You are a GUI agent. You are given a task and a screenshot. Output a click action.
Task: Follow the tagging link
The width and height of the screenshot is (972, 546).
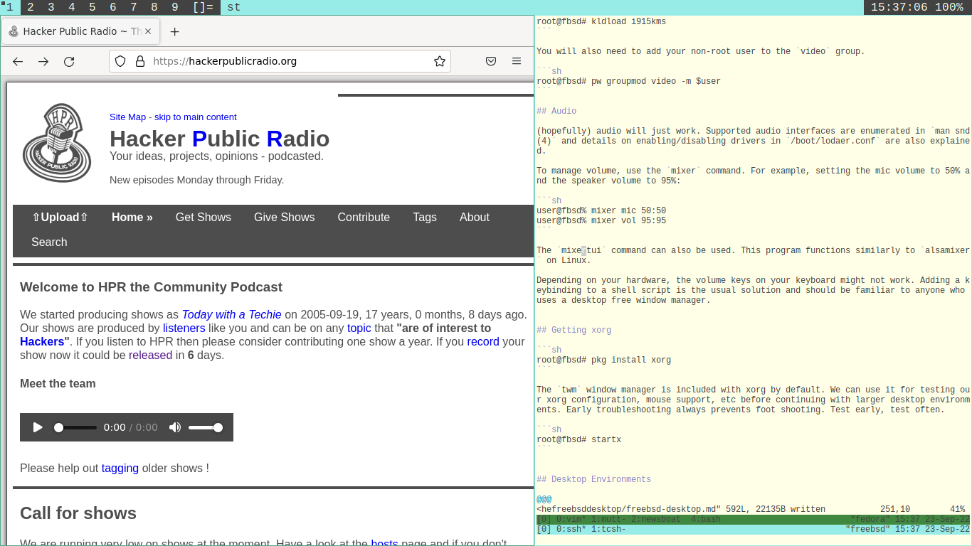tap(120, 469)
